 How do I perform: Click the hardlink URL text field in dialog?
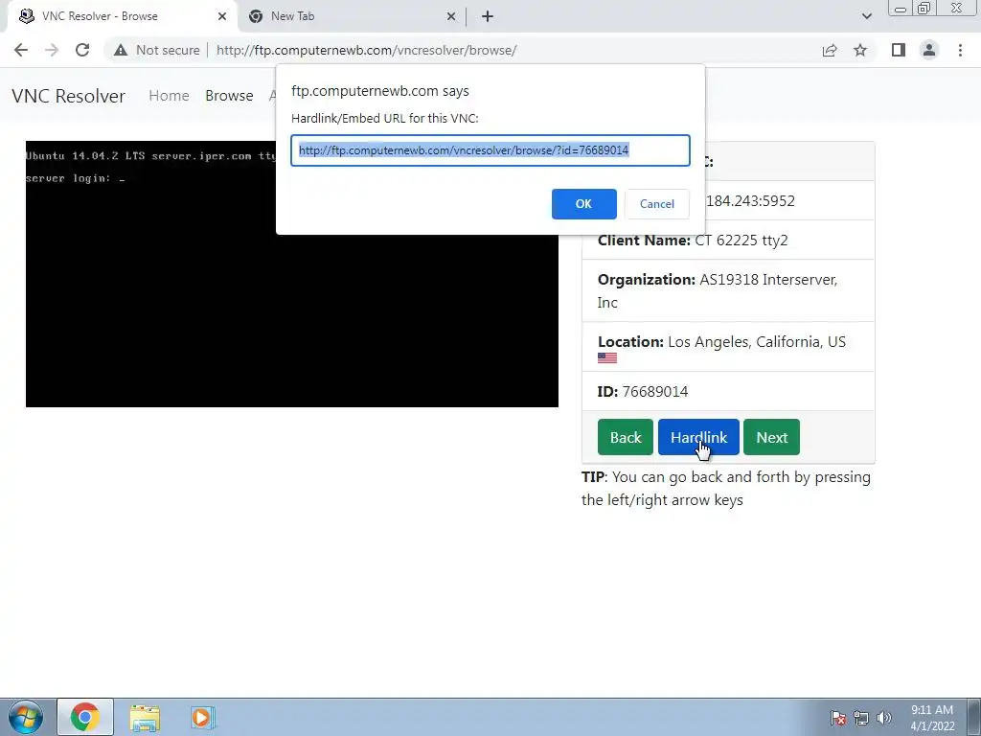(x=490, y=150)
